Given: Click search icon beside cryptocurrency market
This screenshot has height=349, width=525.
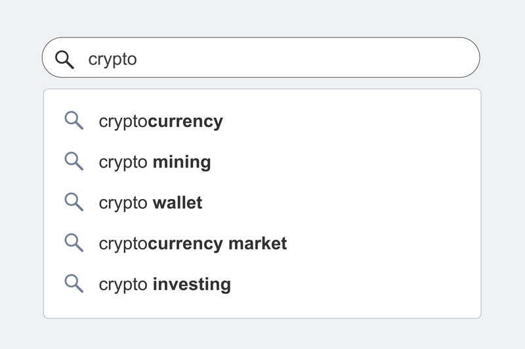Looking at the screenshot, I should point(73,243).
